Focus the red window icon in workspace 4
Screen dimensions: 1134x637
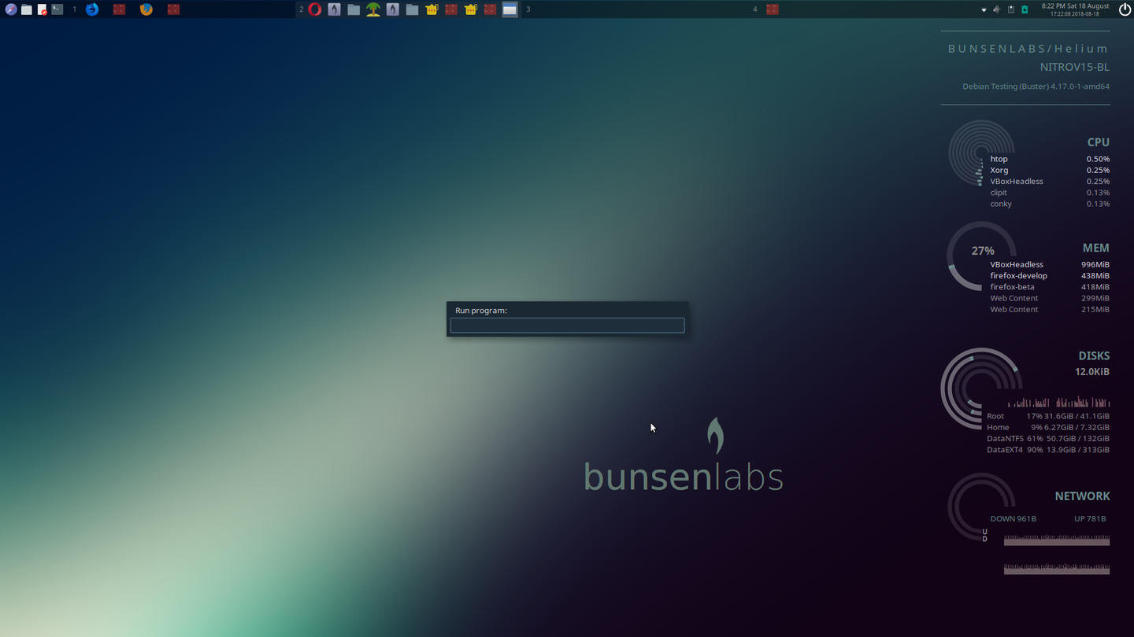coord(773,9)
